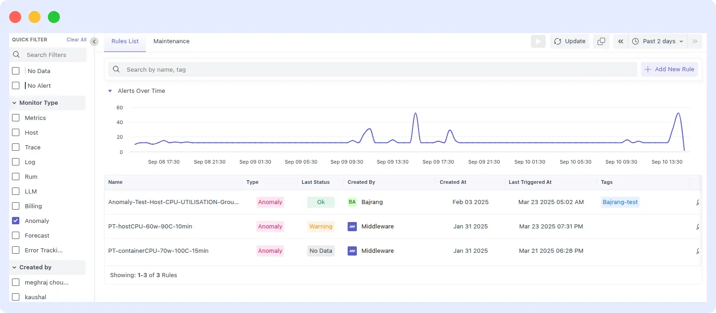Click the double-left chevron to shift time back

[620, 41]
